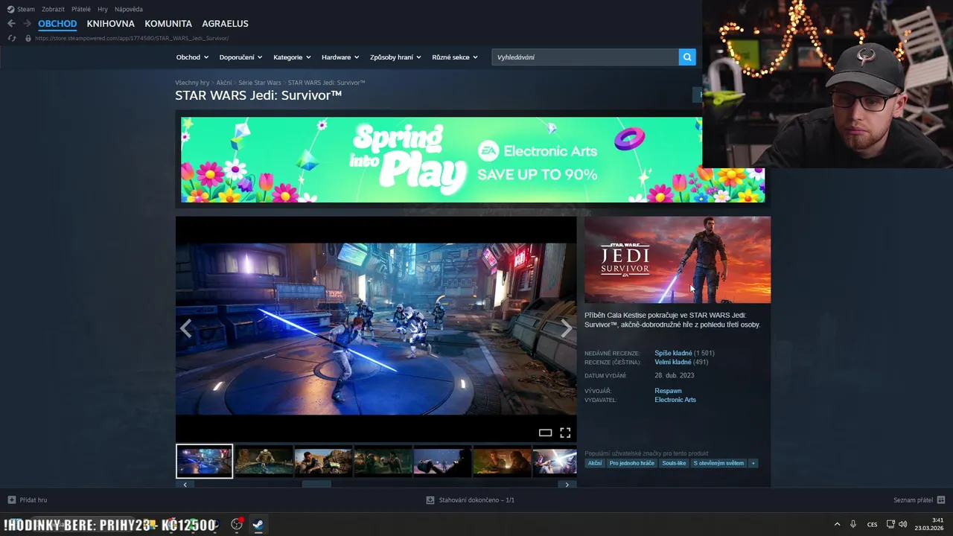The width and height of the screenshot is (953, 536).
Task: Follow the Akční breadcrumb link
Action: coord(224,83)
